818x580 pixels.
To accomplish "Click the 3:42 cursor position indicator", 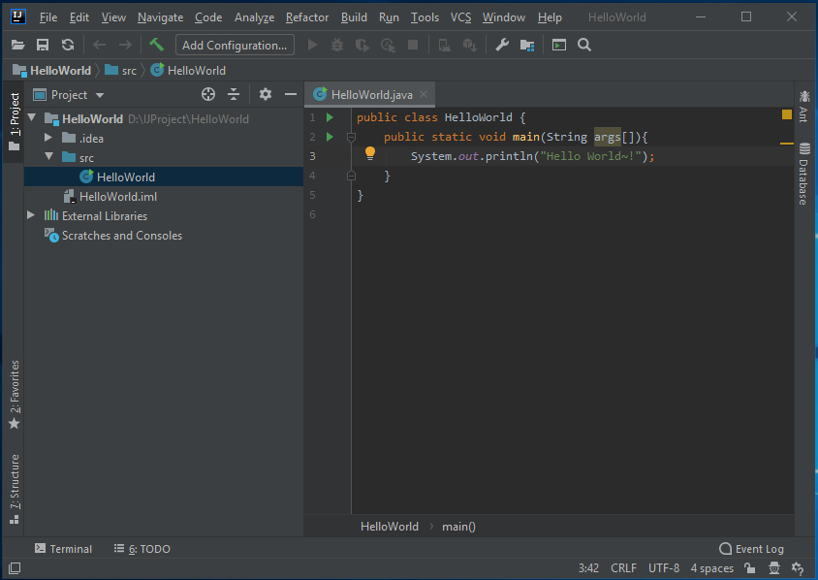I will click(x=588, y=568).
